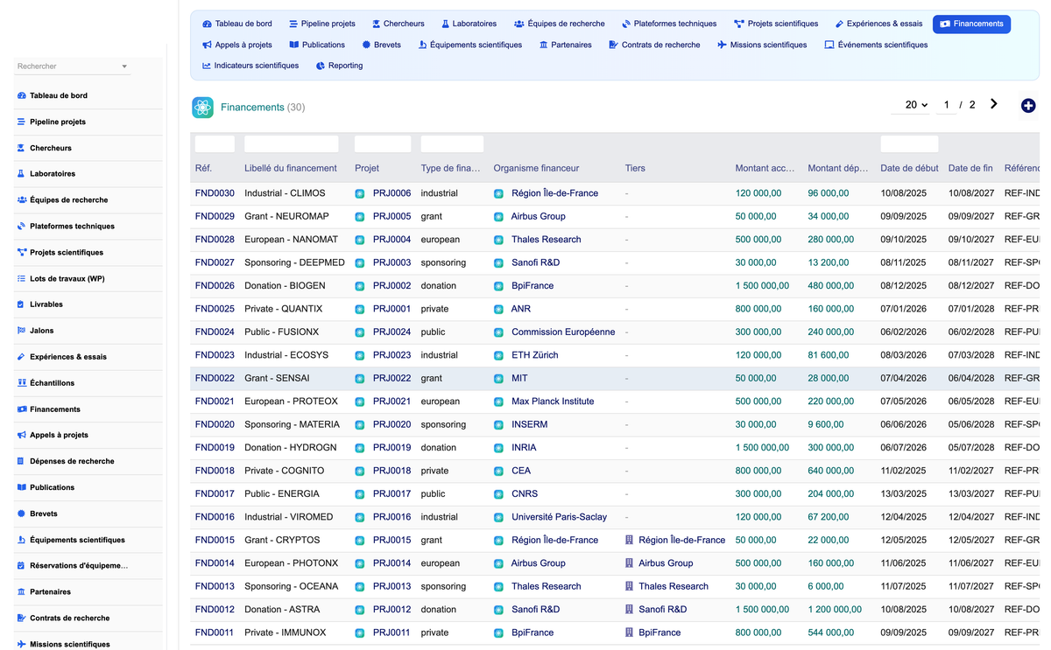This screenshot has height=650, width=1051.
Task: Open the Expériences & essais top tab
Action: click(x=878, y=24)
